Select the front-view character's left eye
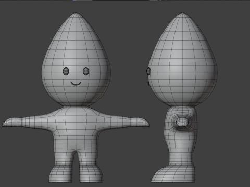The image size is (250, 187). (66, 71)
